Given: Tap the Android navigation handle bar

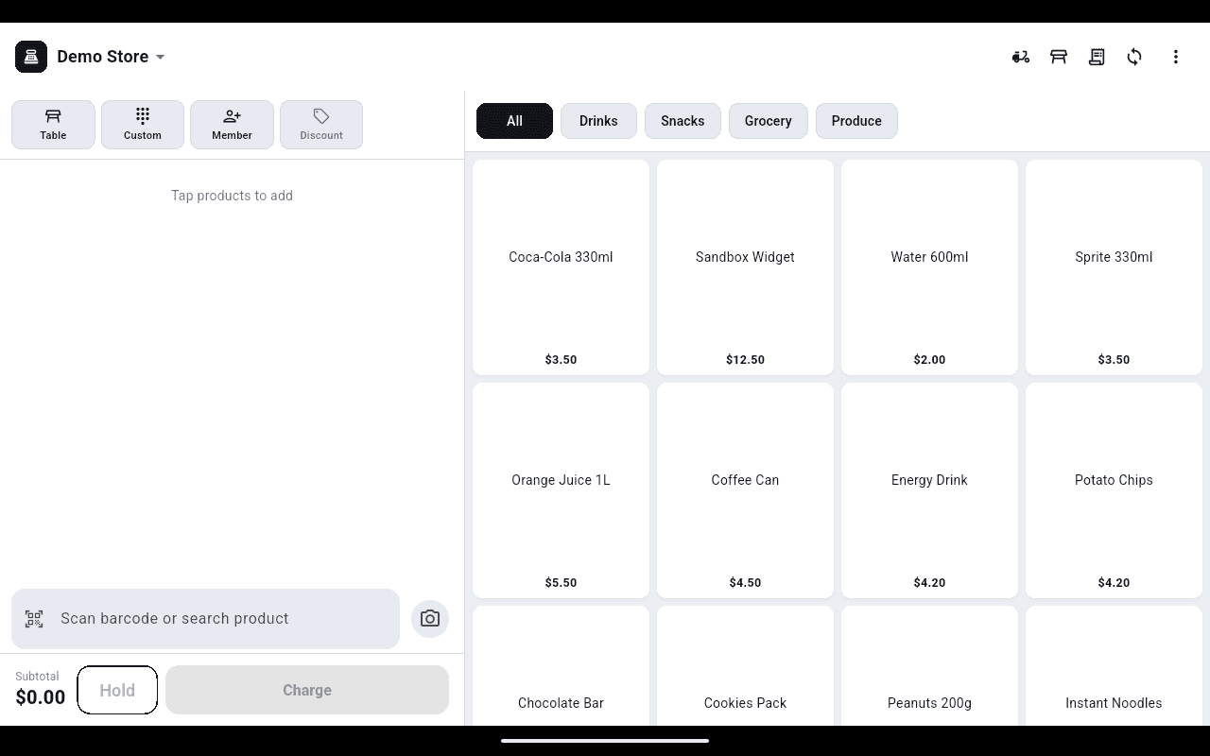Looking at the screenshot, I should (605, 741).
